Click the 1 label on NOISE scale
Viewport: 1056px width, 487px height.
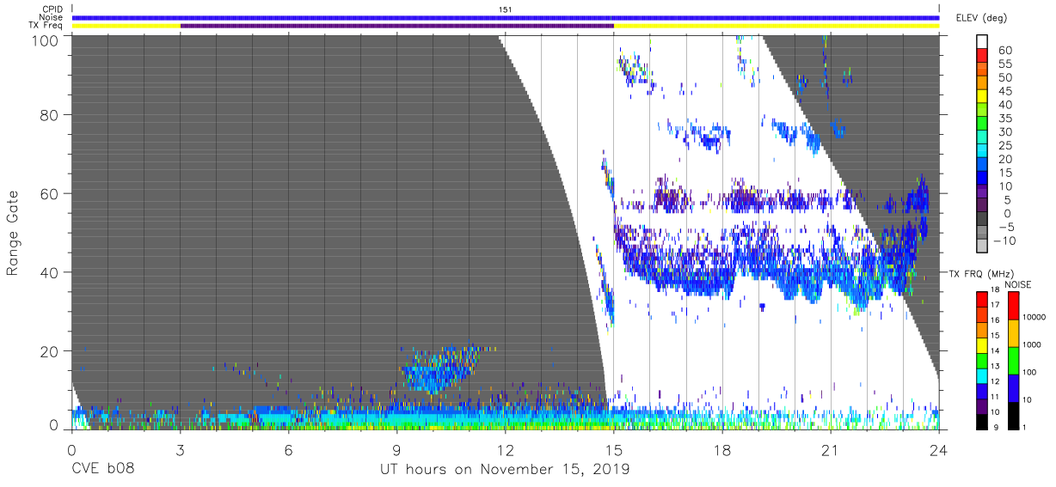coord(1026,427)
